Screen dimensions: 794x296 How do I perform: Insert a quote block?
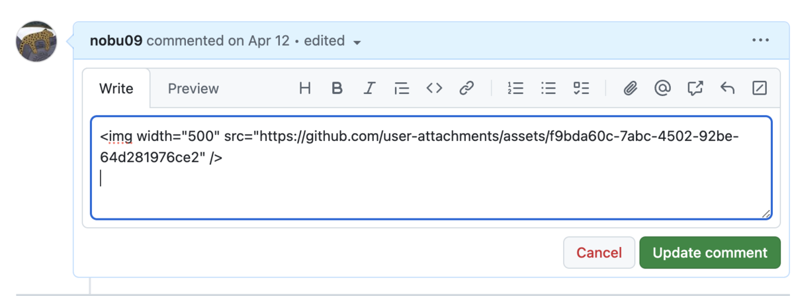(x=402, y=88)
